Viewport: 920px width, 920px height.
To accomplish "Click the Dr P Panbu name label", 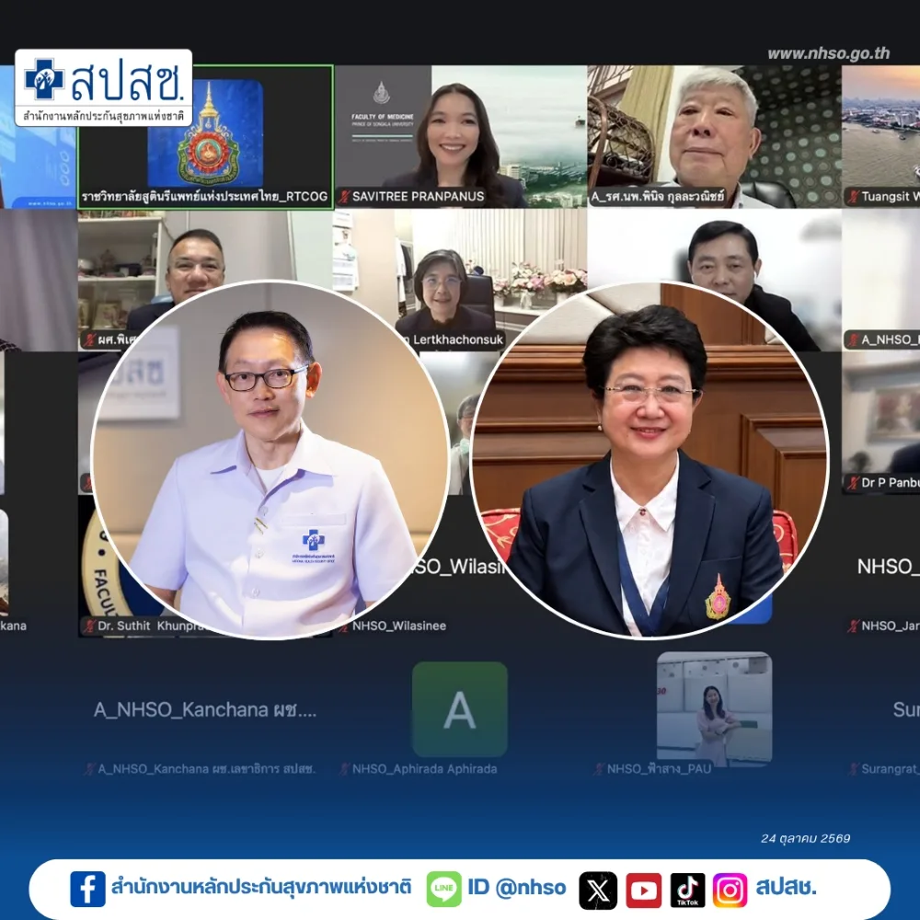I will point(890,483).
